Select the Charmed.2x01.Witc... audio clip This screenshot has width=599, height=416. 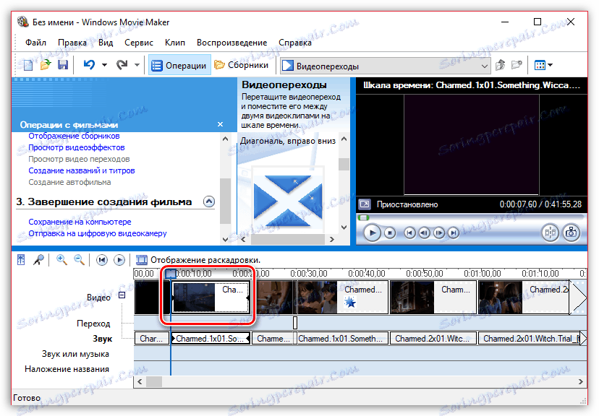[433, 339]
